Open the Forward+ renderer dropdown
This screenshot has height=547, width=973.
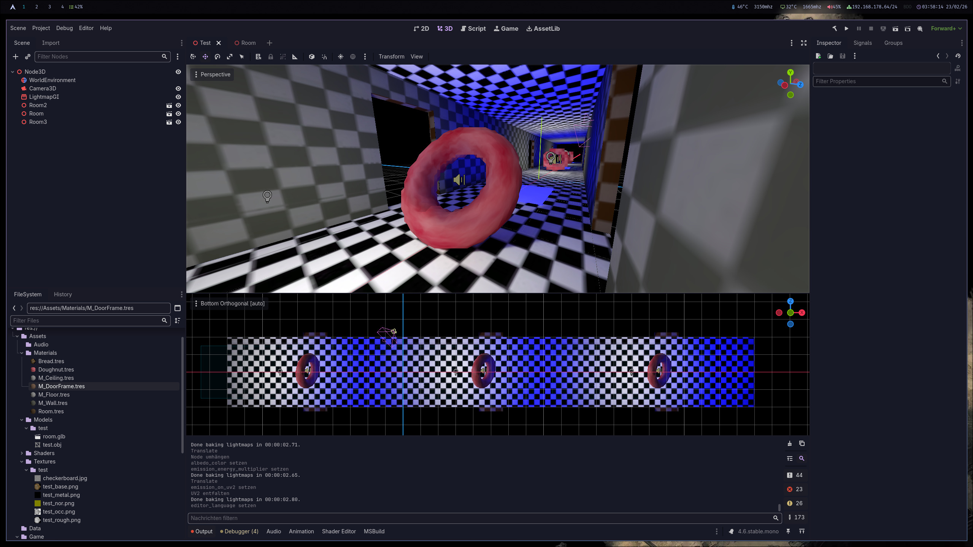pos(945,28)
